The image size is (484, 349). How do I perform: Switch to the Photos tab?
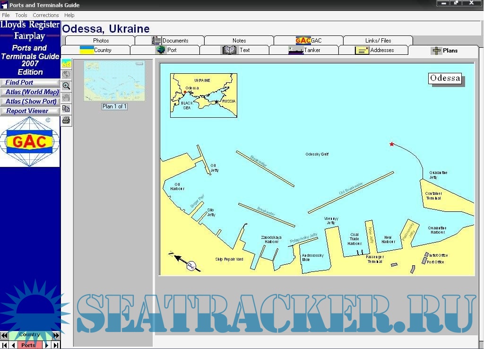101,41
